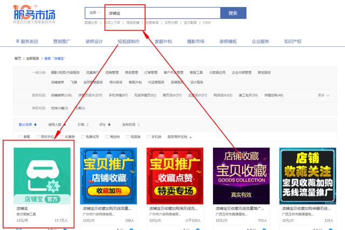
Task: Open the 服务商所在地 dropdown
Action: [x=180, y=137]
